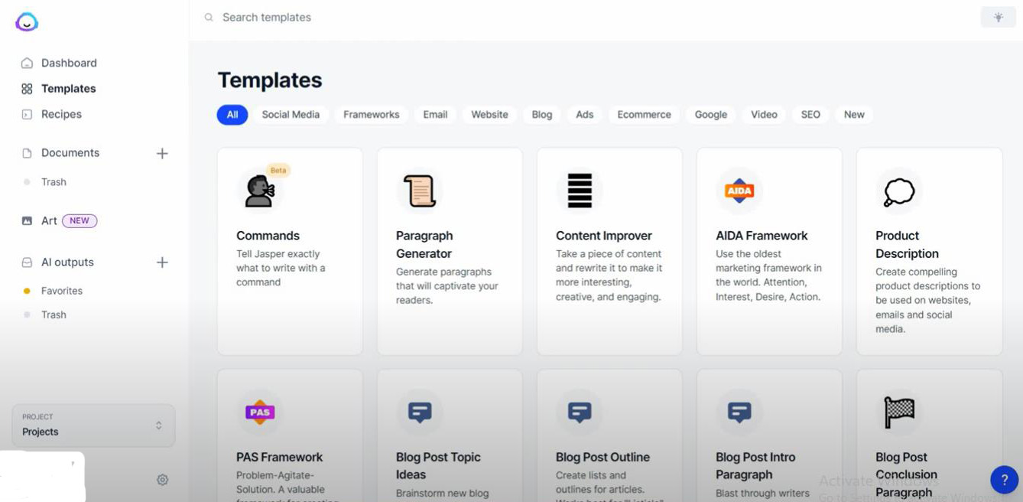
Task: Click the Commands talking head icon
Action: click(260, 191)
